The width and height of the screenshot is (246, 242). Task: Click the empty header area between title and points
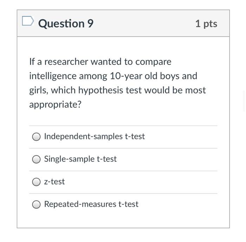(x=144, y=23)
